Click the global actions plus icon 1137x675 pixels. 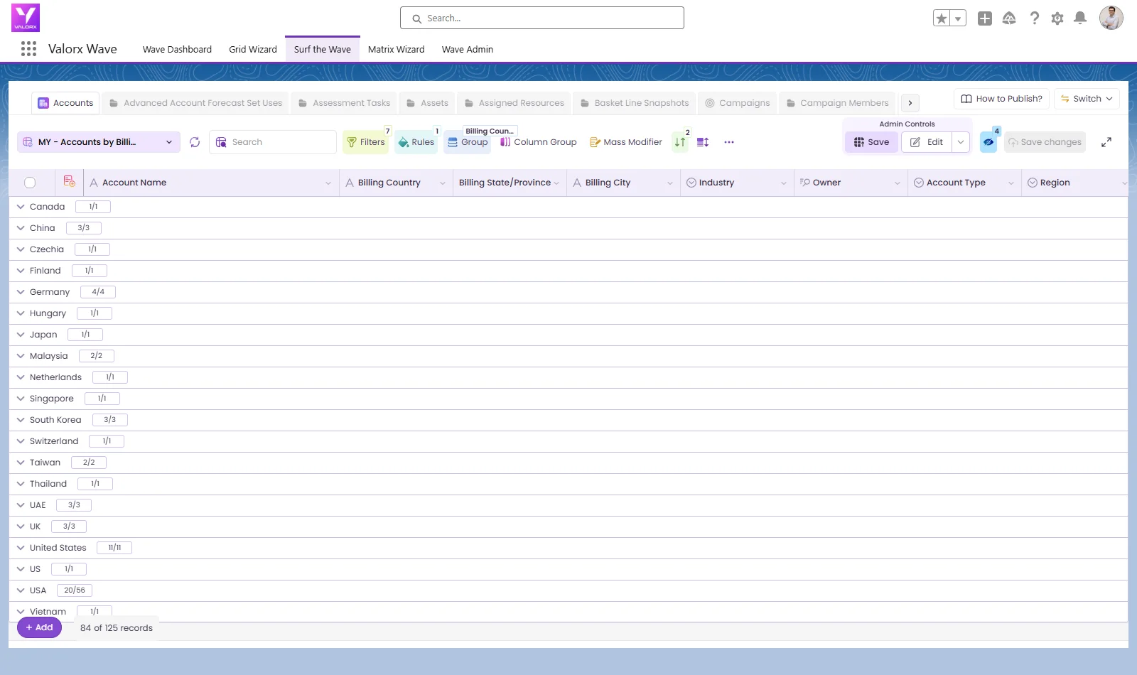[x=985, y=18]
